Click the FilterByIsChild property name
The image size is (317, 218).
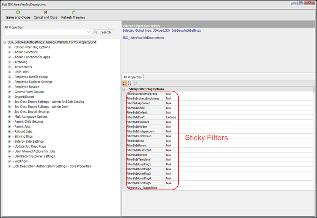(x=135, y=108)
